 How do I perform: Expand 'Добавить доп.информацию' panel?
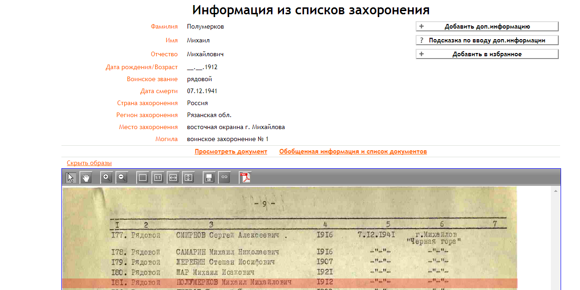point(487,27)
